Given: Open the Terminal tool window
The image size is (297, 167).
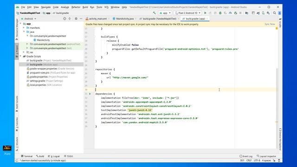Looking at the screenshot, I should tap(27, 156).
